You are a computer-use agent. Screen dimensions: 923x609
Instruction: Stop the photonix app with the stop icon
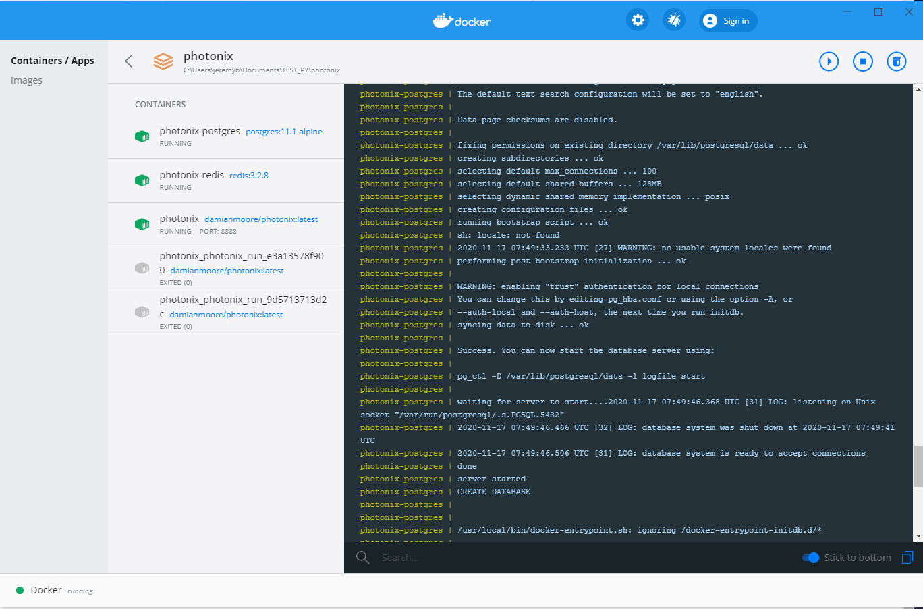[862, 61]
